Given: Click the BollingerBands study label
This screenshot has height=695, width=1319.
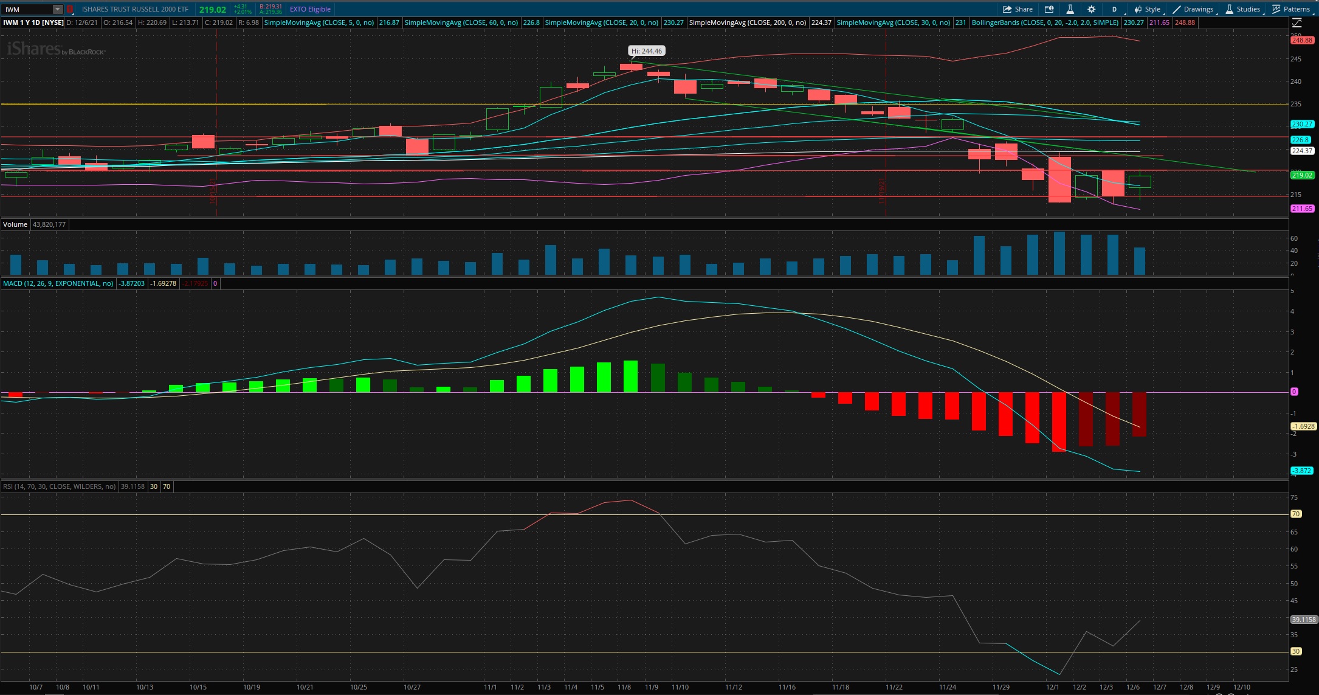Looking at the screenshot, I should click(x=1045, y=22).
